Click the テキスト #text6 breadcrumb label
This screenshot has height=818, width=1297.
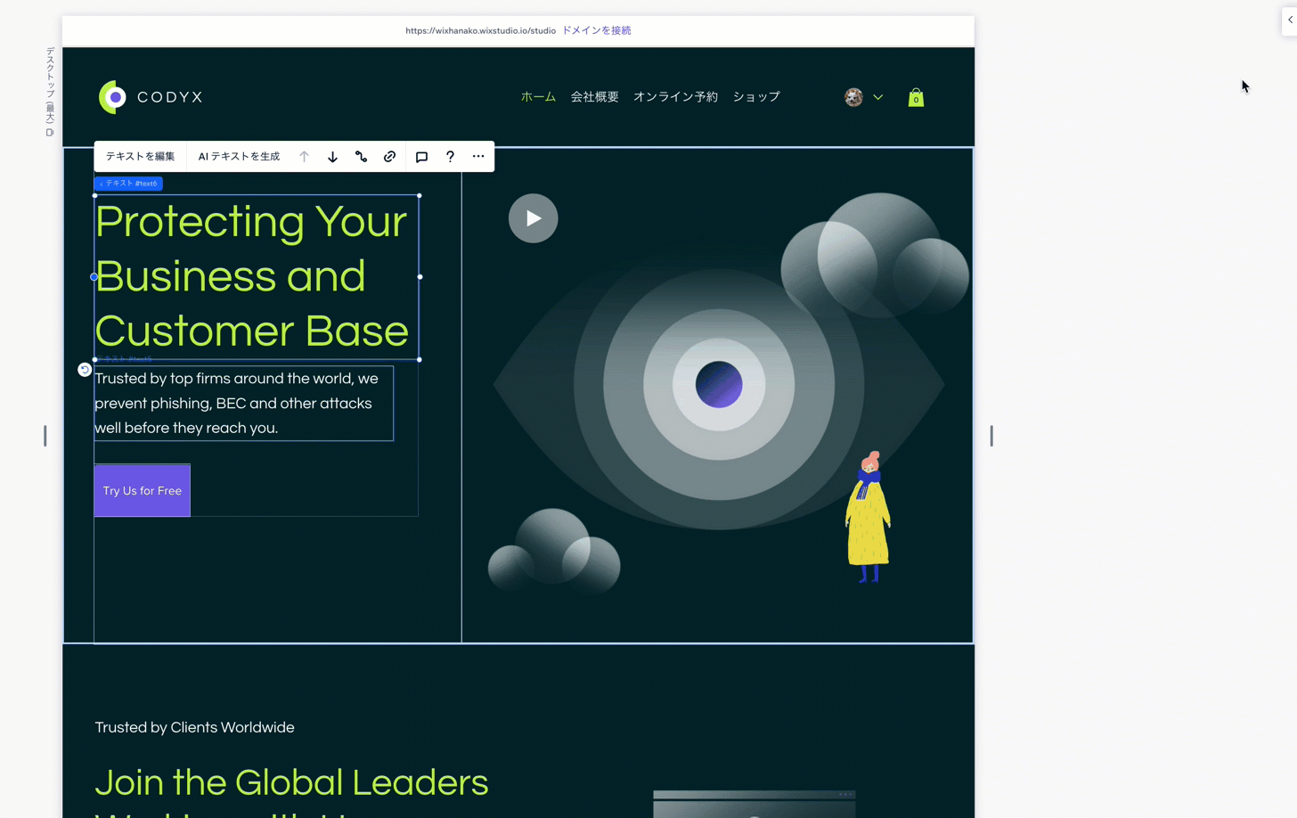point(128,184)
